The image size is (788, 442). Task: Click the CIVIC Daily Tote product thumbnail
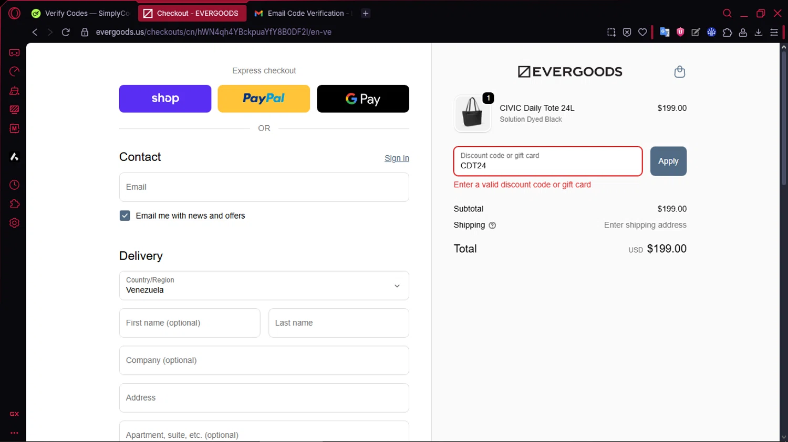click(472, 113)
